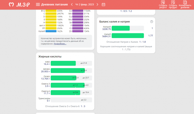Click the Создать рецепт icon
This screenshot has width=194, height=114.
click(163, 5)
